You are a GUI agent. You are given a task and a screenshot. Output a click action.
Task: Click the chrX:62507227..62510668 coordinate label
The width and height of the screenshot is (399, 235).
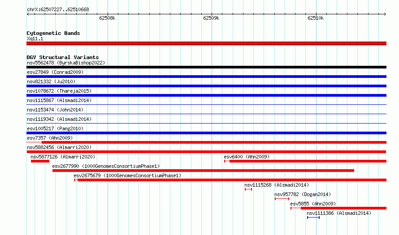(58, 10)
